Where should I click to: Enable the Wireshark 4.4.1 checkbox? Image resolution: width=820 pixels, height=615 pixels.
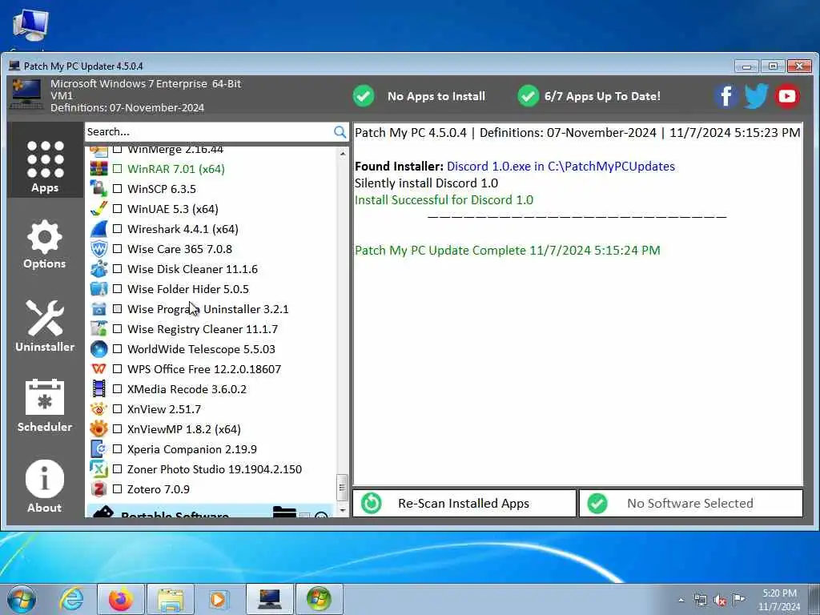click(117, 229)
